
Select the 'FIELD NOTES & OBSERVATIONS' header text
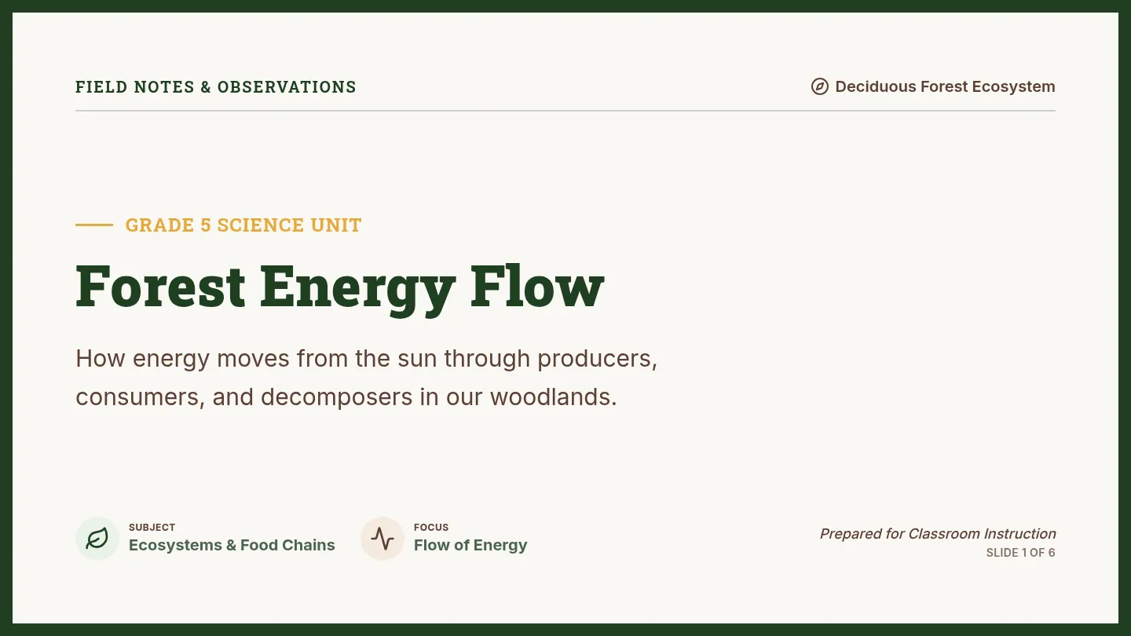[216, 87]
